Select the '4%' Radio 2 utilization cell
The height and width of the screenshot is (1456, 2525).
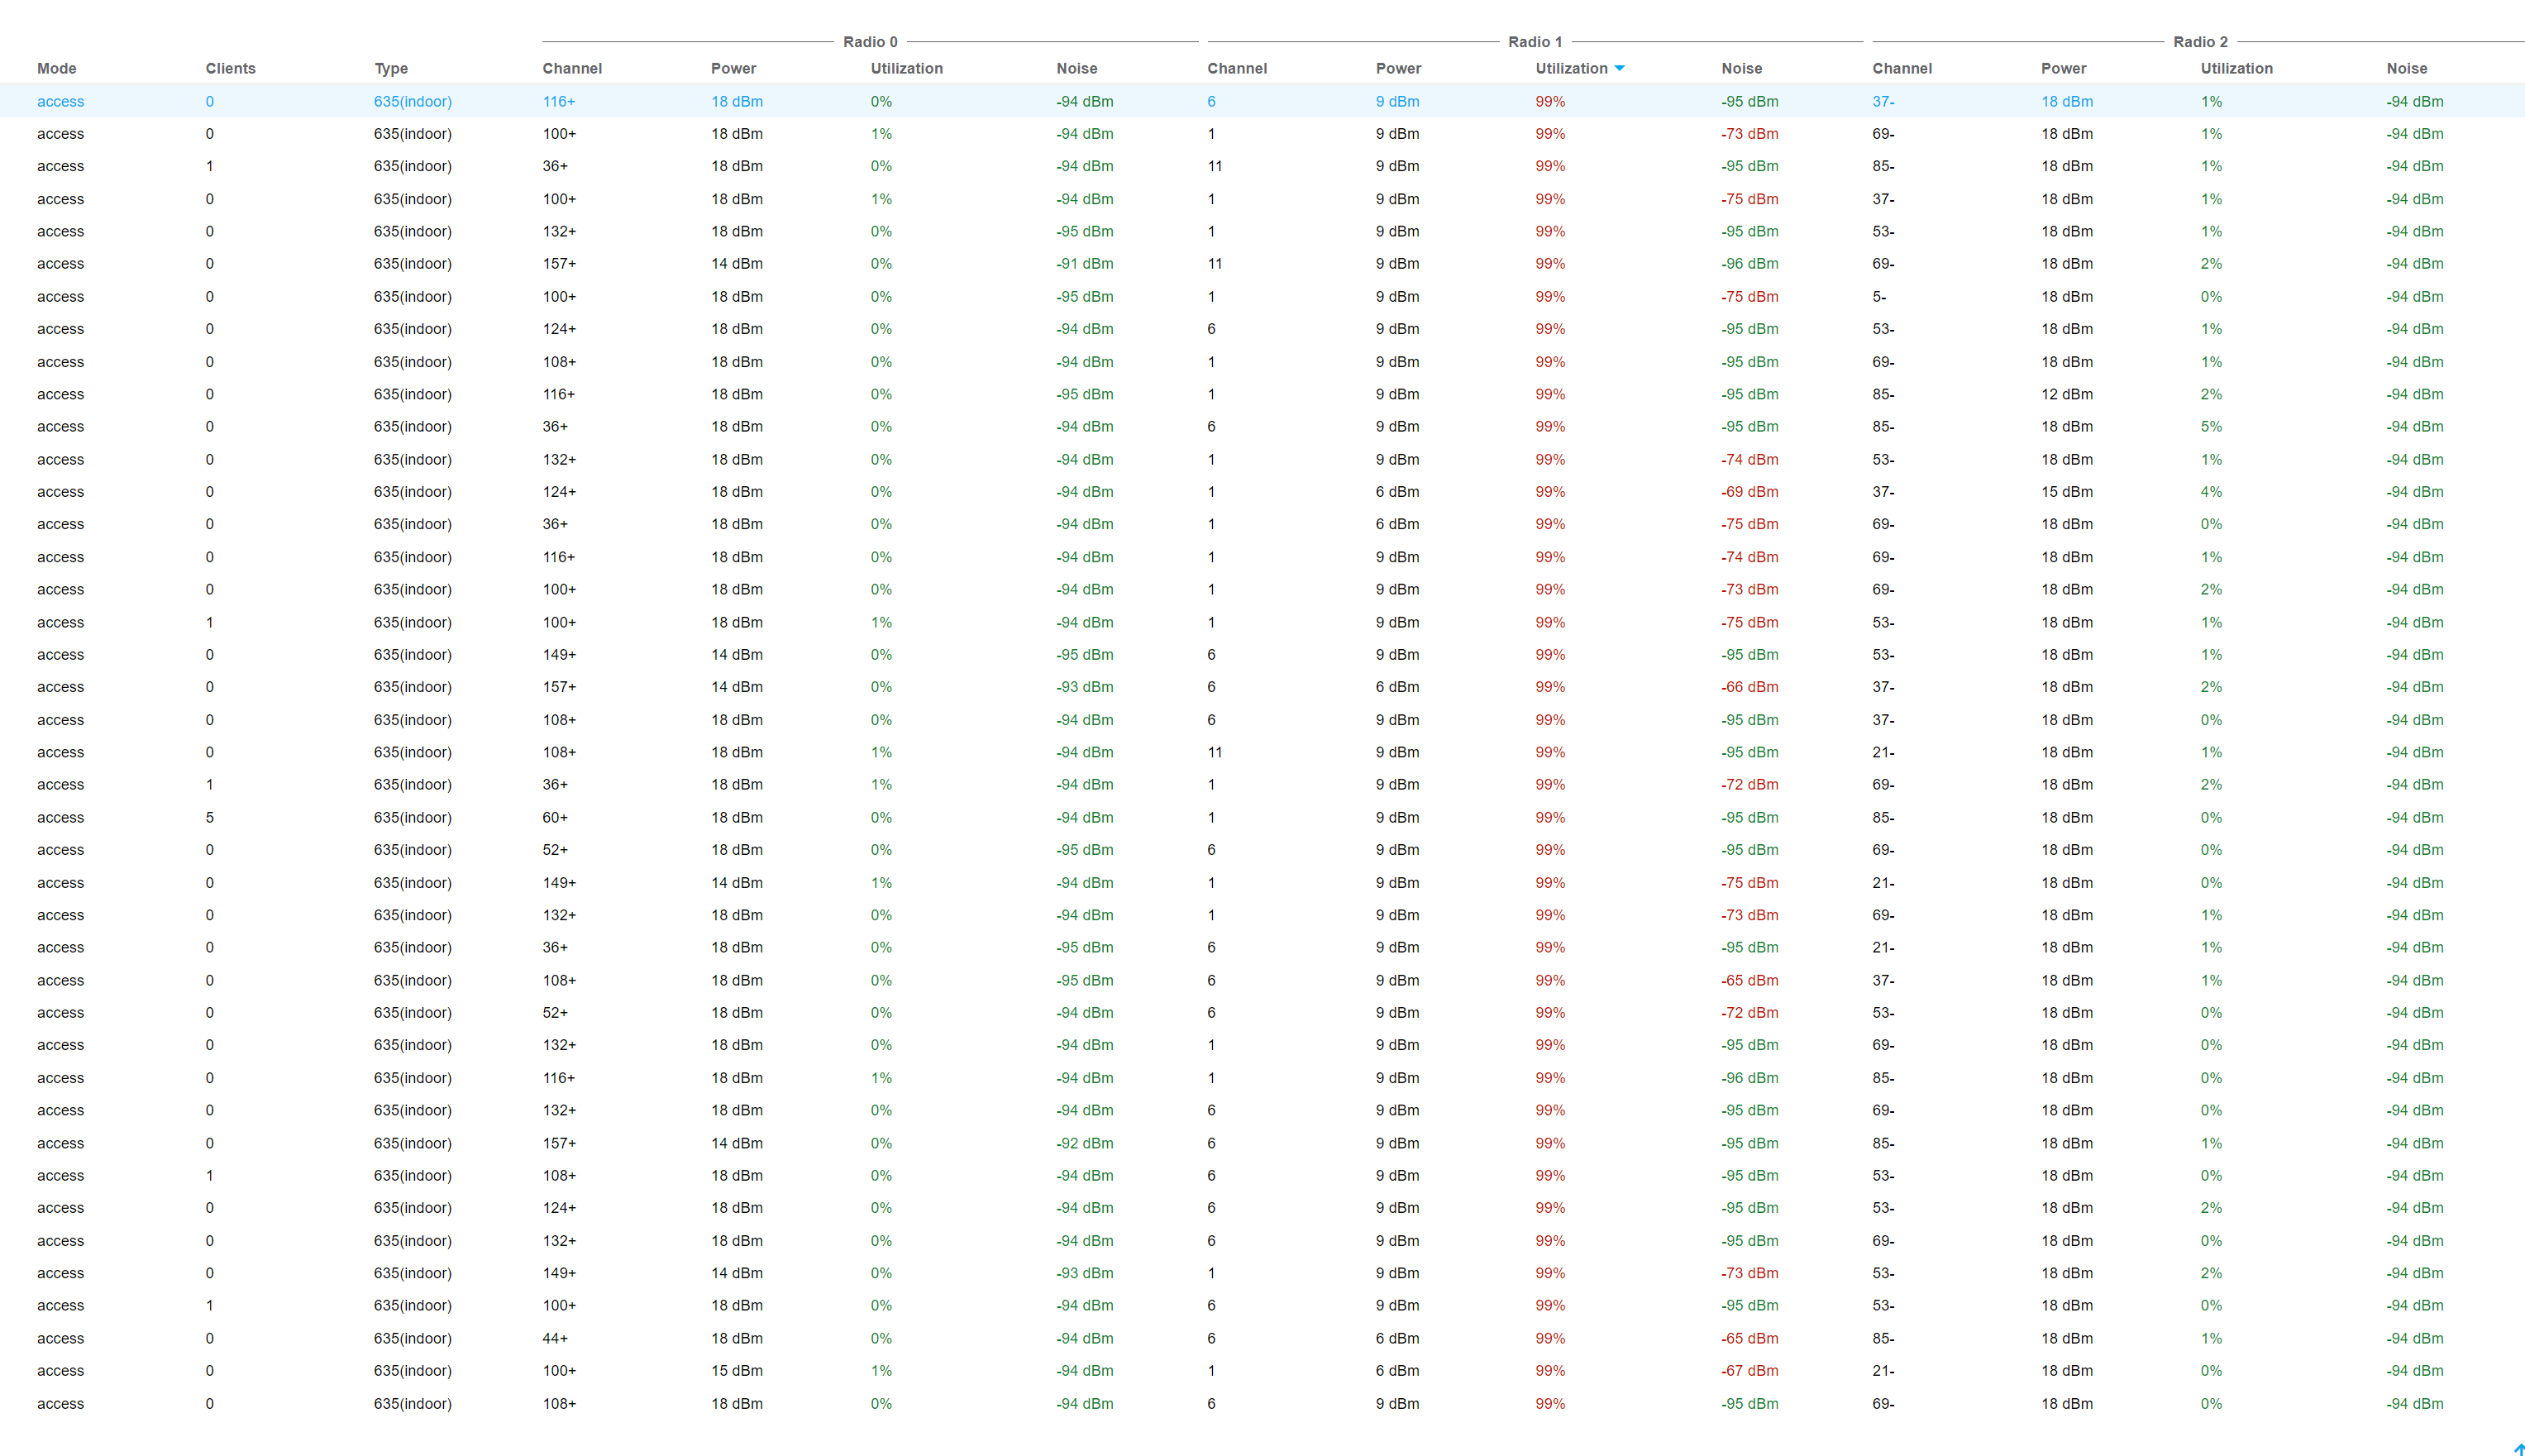coord(2211,491)
